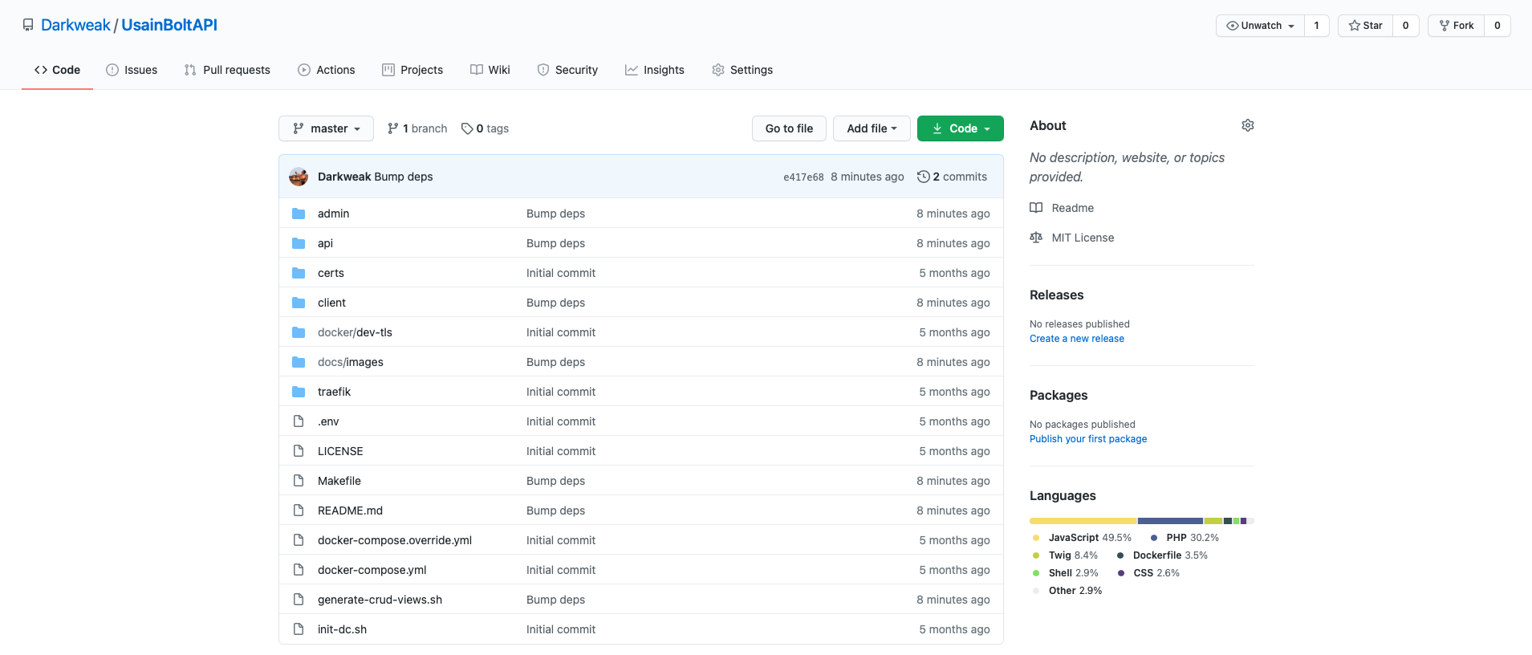This screenshot has height=655, width=1532.
Task: Open the Wiki tab
Action: (490, 70)
